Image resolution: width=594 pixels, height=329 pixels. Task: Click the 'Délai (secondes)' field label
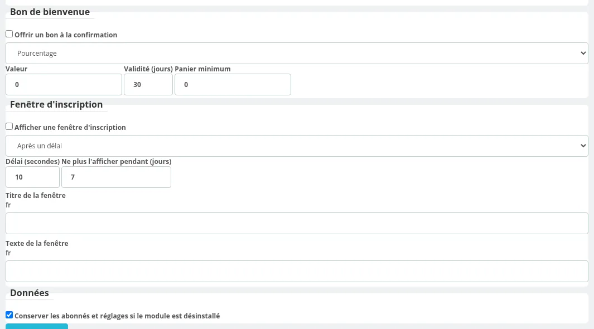32,162
